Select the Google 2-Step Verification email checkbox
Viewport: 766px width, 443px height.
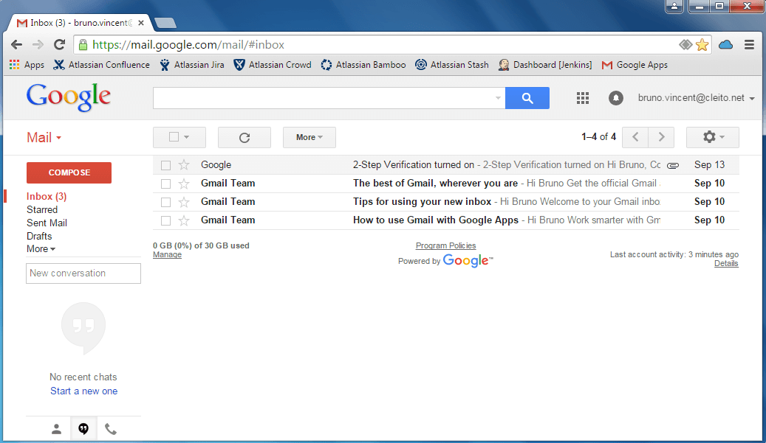click(166, 166)
